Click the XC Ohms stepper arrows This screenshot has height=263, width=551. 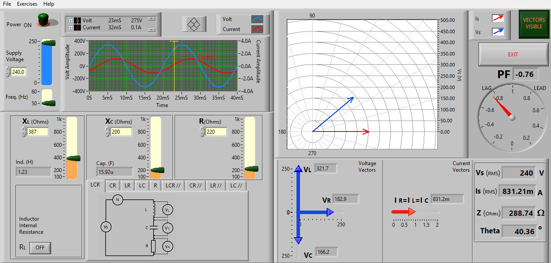coord(108,131)
